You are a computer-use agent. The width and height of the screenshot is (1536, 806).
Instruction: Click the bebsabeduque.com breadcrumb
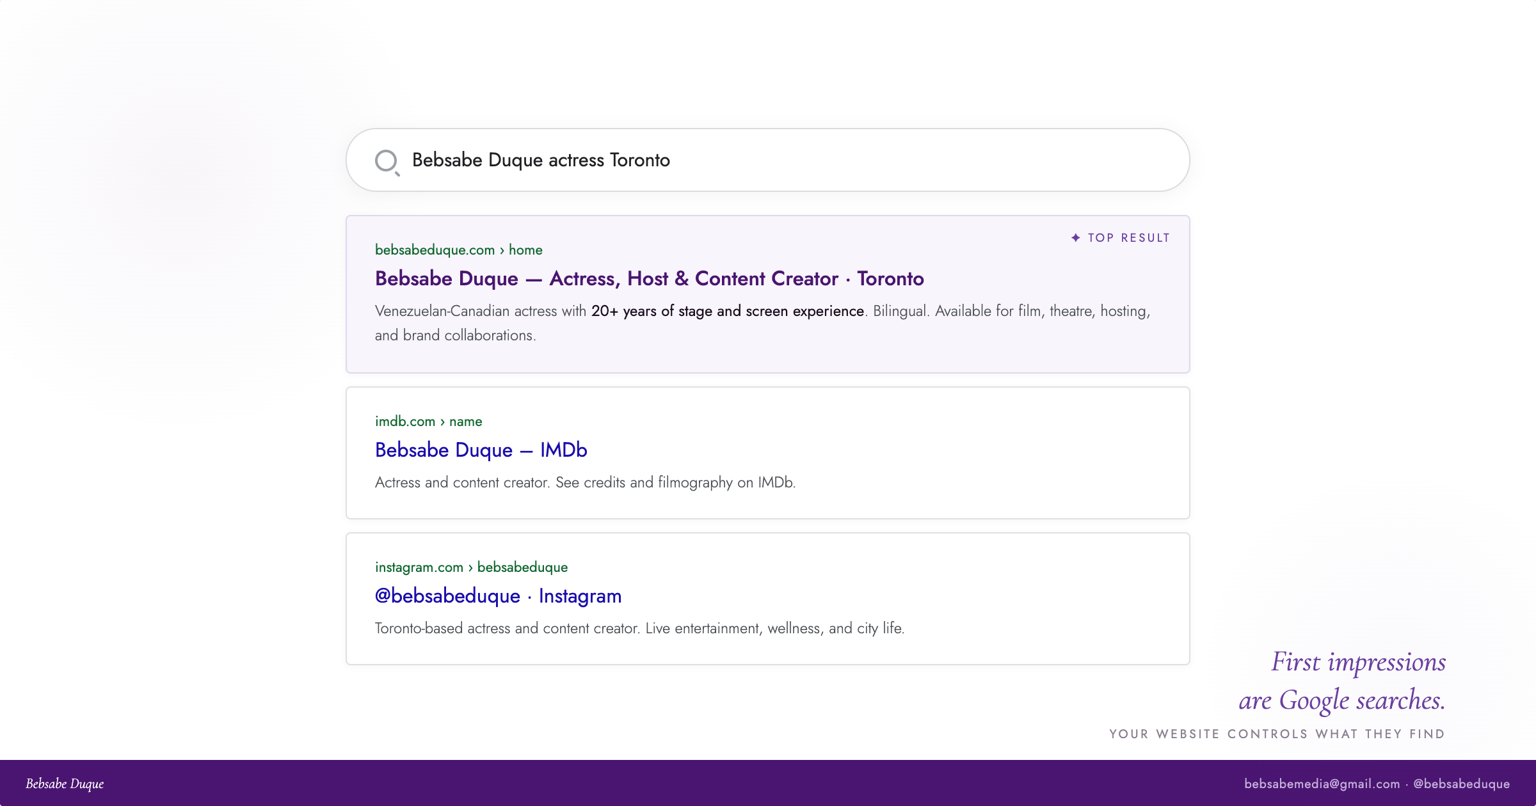click(434, 250)
